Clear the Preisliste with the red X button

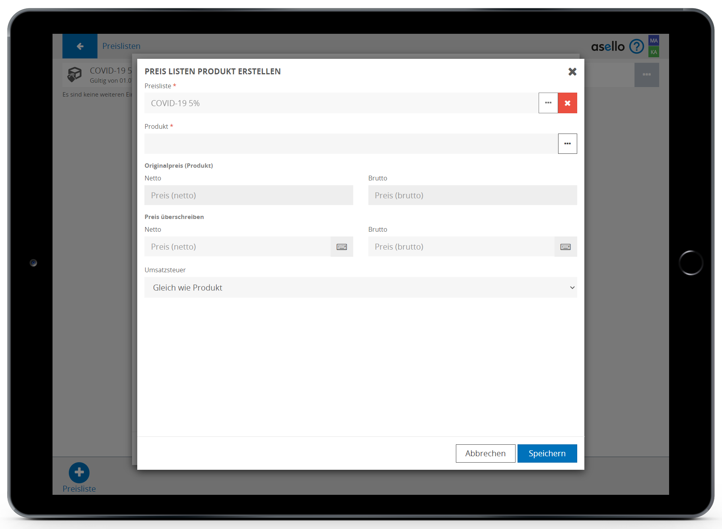(x=567, y=103)
